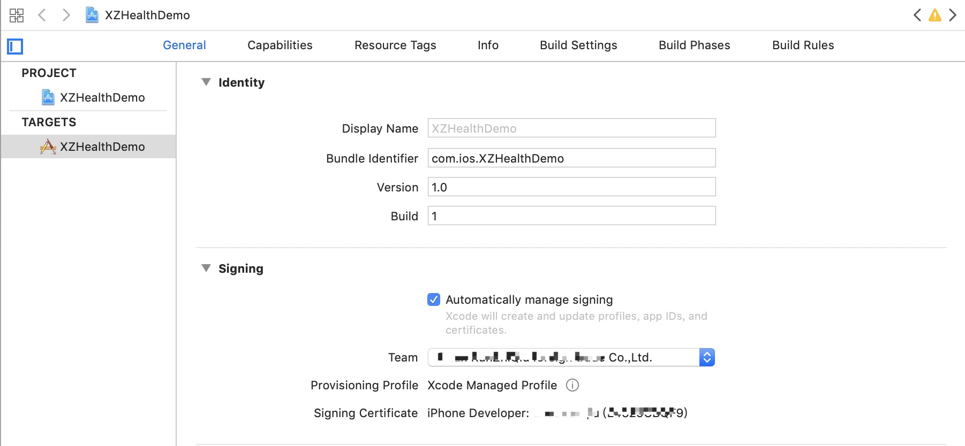Click XZHealthDemo title in jump bar
This screenshot has height=446, width=965.
pyautogui.click(x=147, y=15)
